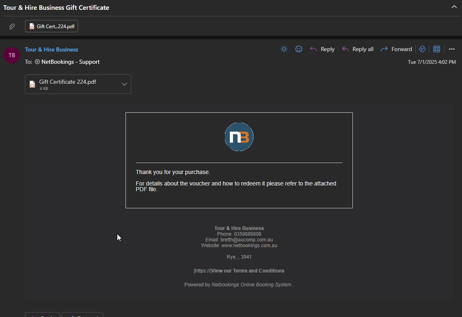Collapse the message header with the top chevron
Image resolution: width=462 pixels, height=317 pixels.
click(x=454, y=7)
